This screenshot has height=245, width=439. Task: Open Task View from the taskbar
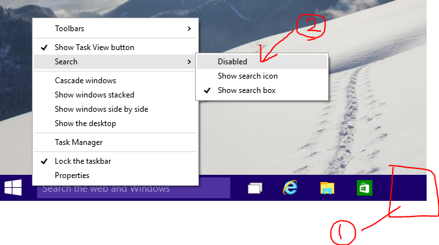pos(255,188)
